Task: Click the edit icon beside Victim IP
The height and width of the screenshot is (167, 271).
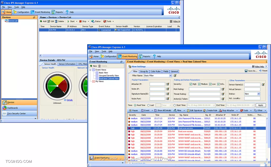Action: pos(168,89)
